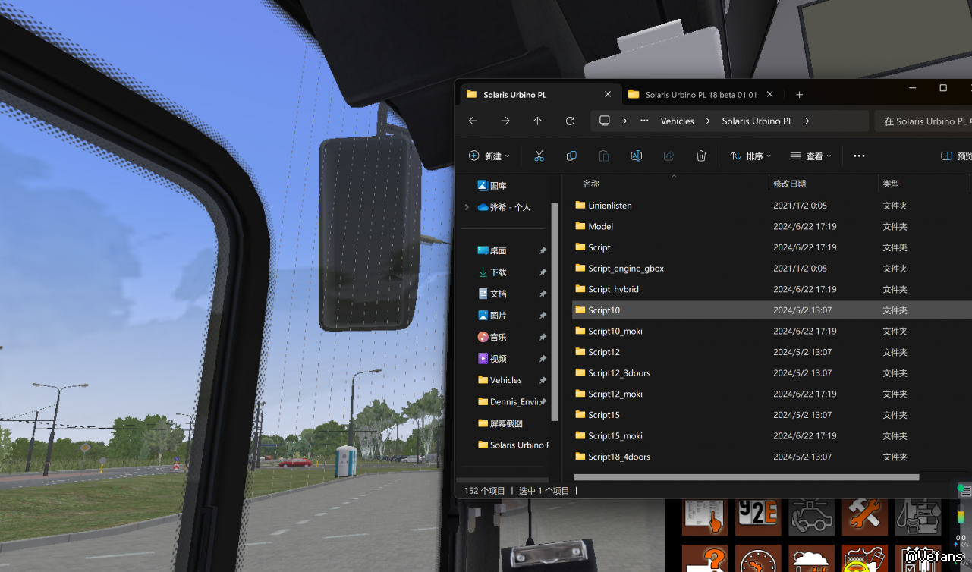Click the police car phone icon in the game

tap(812, 517)
